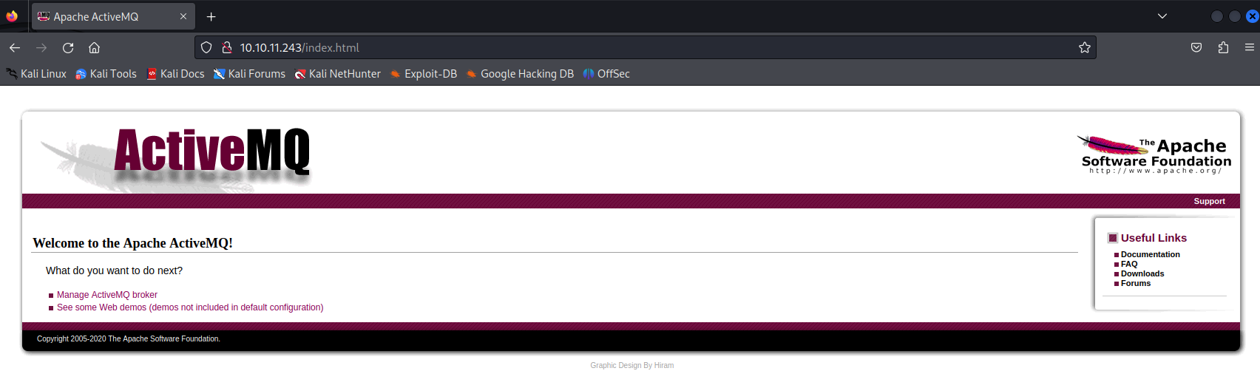Close the browser window
1260x388 pixels.
click(1253, 16)
